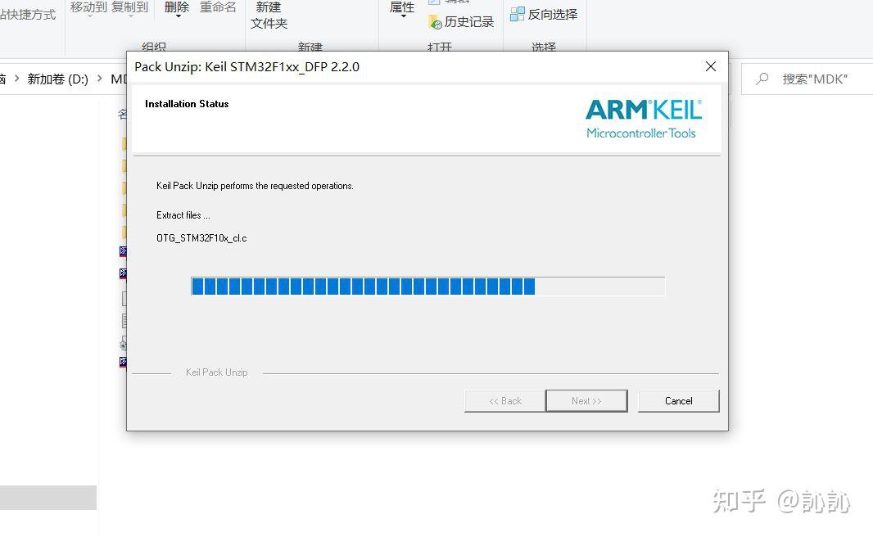
Task: Click the 反向选择 invert selection icon
Action: (518, 14)
